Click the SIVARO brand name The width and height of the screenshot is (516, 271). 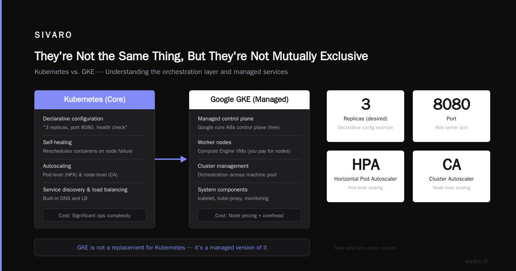pyautogui.click(x=53, y=35)
